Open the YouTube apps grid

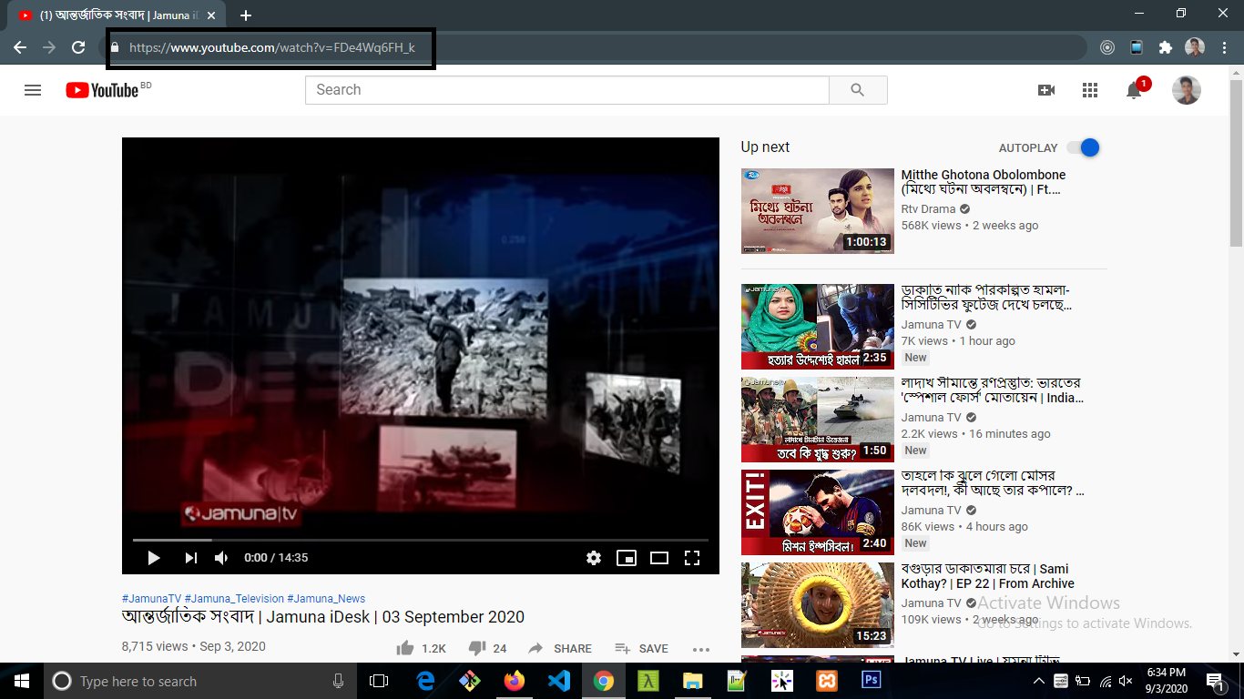(1090, 90)
